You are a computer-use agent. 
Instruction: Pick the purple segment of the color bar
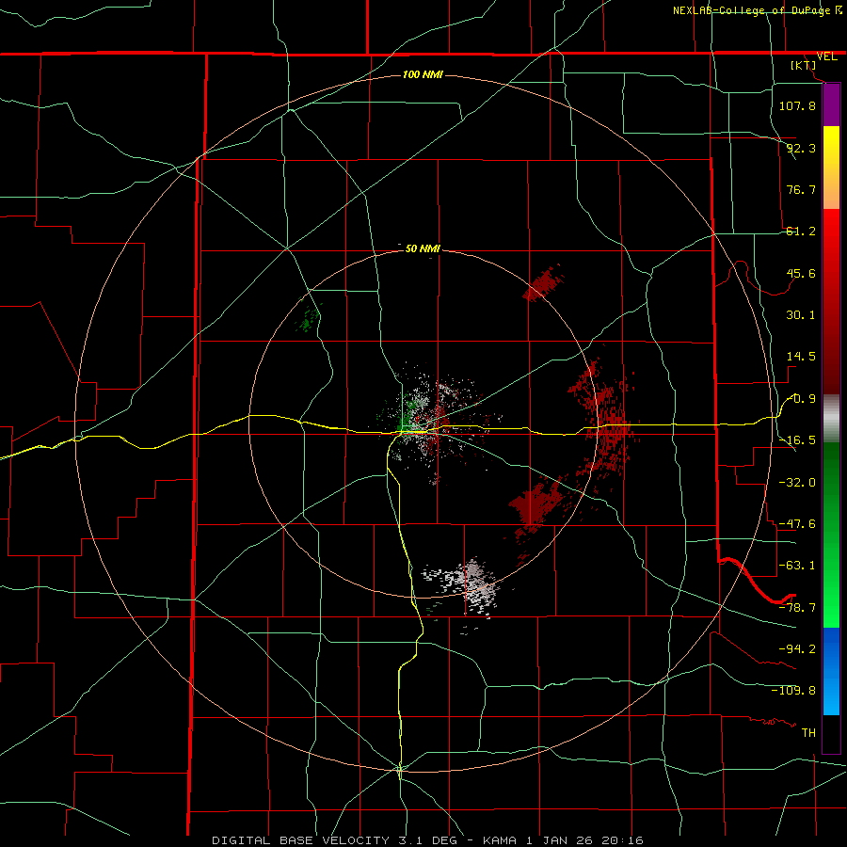click(x=831, y=104)
